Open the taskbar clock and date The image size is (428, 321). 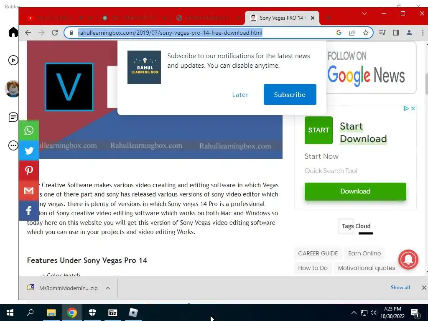click(392, 313)
